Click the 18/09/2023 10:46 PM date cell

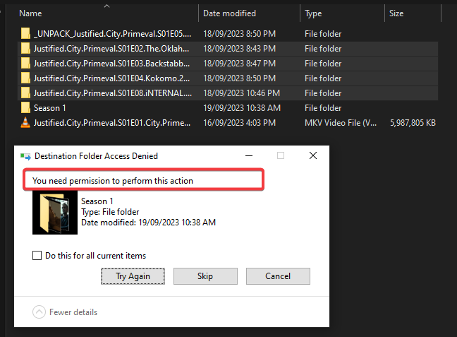(x=242, y=93)
